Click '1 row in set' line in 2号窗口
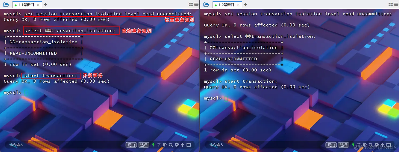This screenshot has height=152, width=399. click(238, 70)
